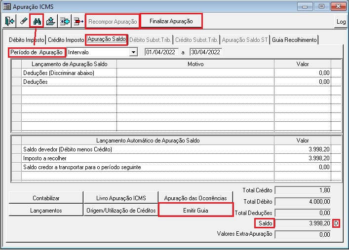Click the binoculars search icon
This screenshot has height=250, width=349.
tap(37, 21)
